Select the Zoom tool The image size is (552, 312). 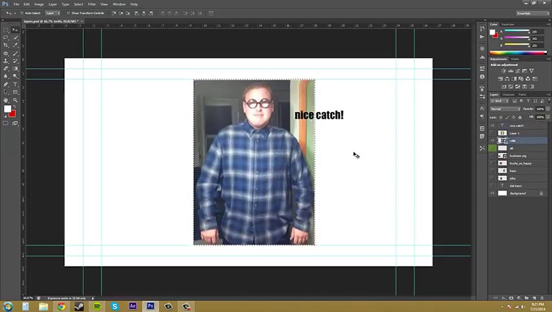point(16,100)
